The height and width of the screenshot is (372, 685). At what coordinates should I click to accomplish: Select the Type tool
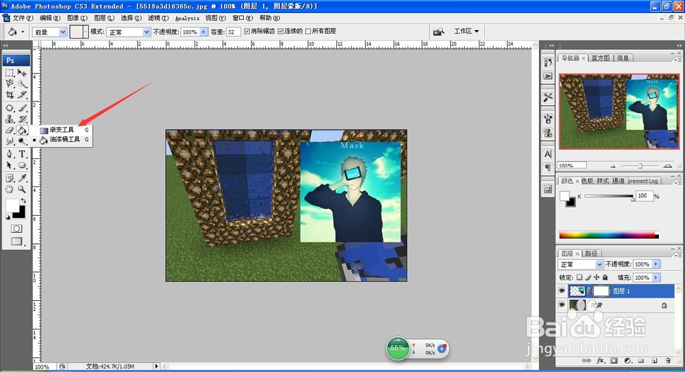click(22, 154)
